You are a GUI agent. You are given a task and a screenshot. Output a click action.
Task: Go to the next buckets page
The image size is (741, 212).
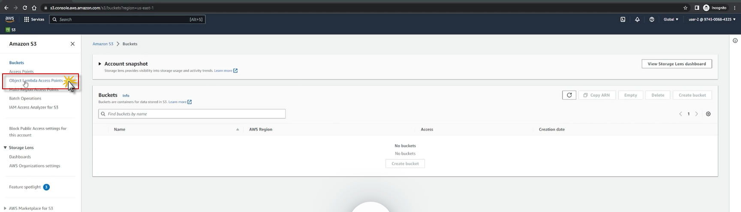click(696, 114)
